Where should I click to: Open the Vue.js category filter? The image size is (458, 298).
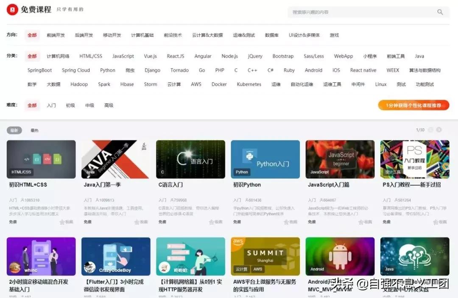click(151, 56)
